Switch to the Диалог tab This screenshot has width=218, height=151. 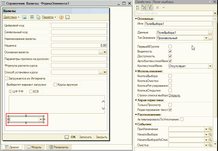(x=12, y=147)
